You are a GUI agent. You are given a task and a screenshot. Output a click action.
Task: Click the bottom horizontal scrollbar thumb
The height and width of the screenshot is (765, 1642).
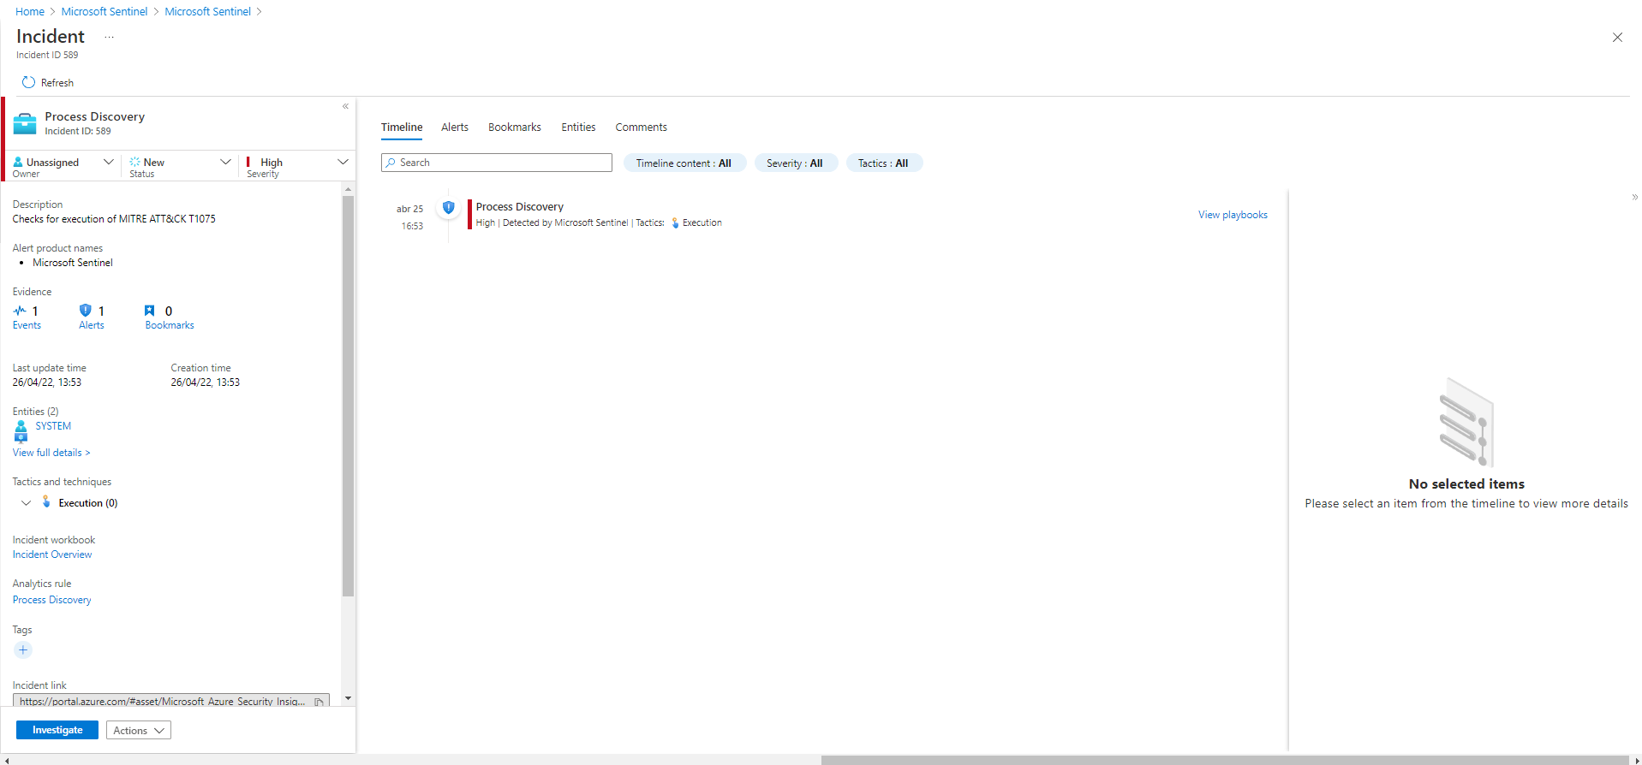[x=1225, y=760]
